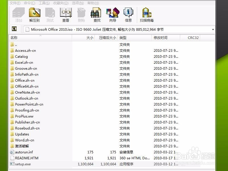Viewport: 228px width, 171px height.
Task: Click the 1,100,664 size of setup.exe
Action: [85, 164]
